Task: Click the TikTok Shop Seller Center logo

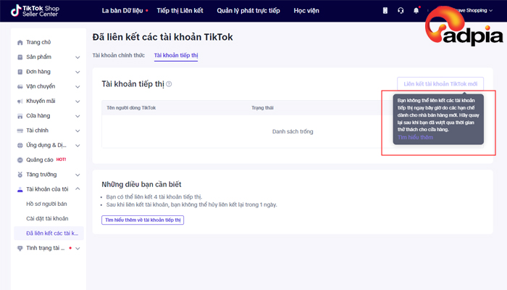Action: tap(35, 11)
